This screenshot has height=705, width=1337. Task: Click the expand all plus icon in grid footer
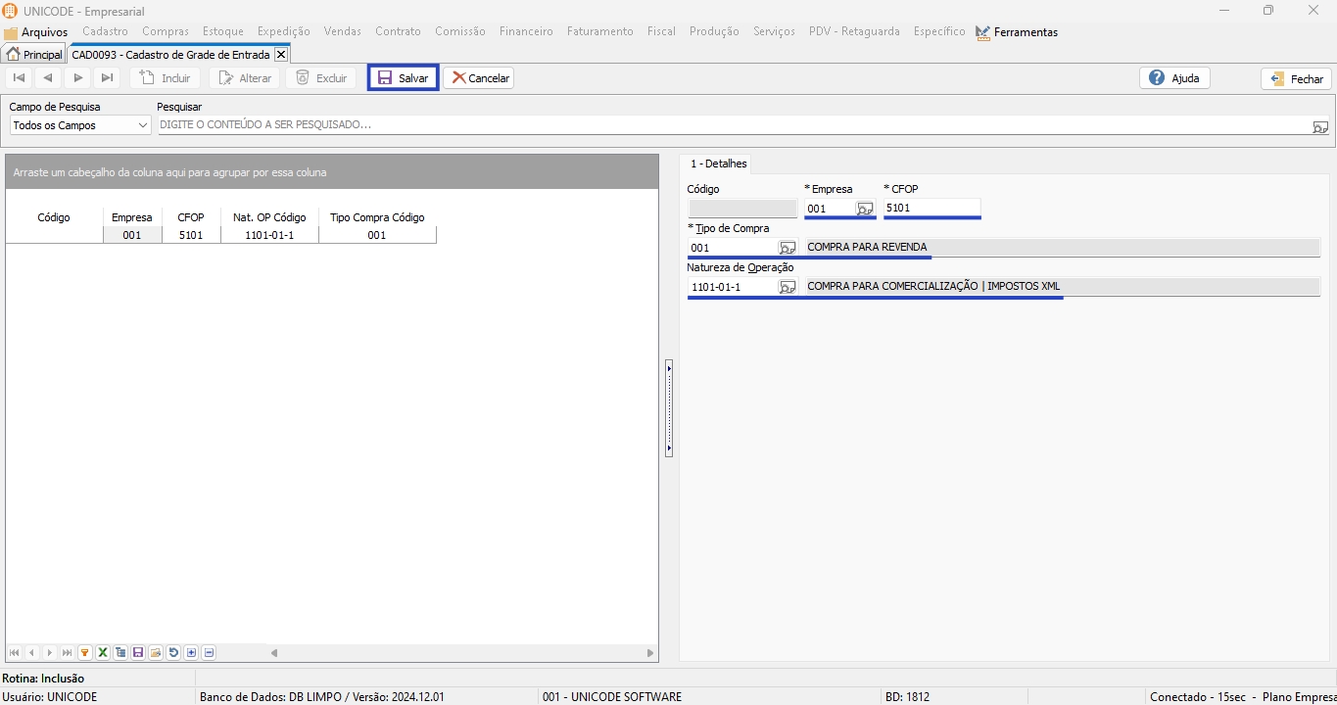coord(191,653)
